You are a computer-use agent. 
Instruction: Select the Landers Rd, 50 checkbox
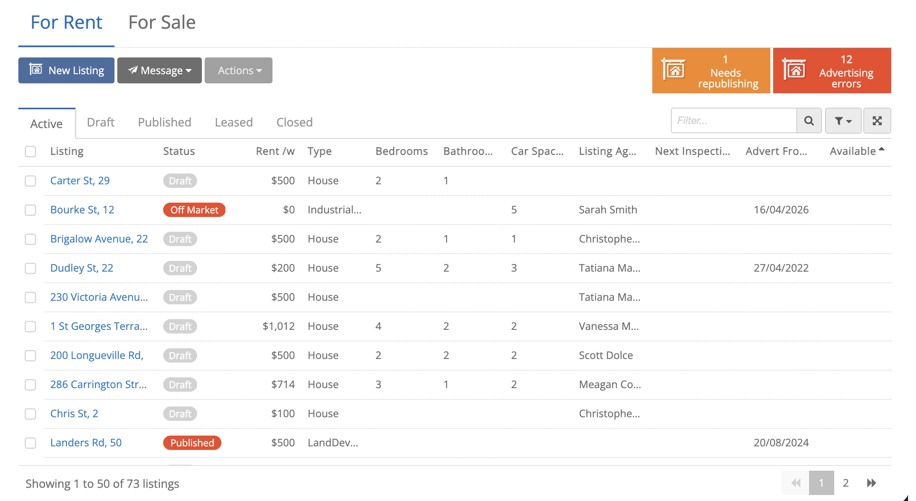coord(30,443)
